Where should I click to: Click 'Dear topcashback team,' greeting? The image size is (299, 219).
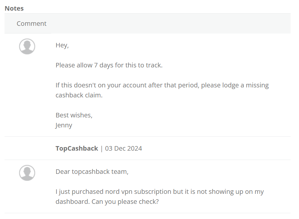[92, 172]
